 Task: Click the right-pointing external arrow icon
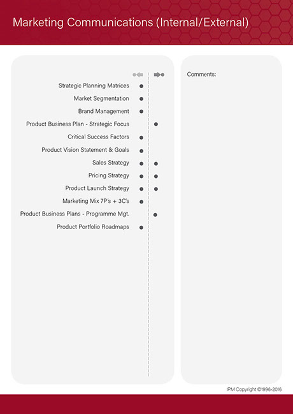[x=159, y=75]
